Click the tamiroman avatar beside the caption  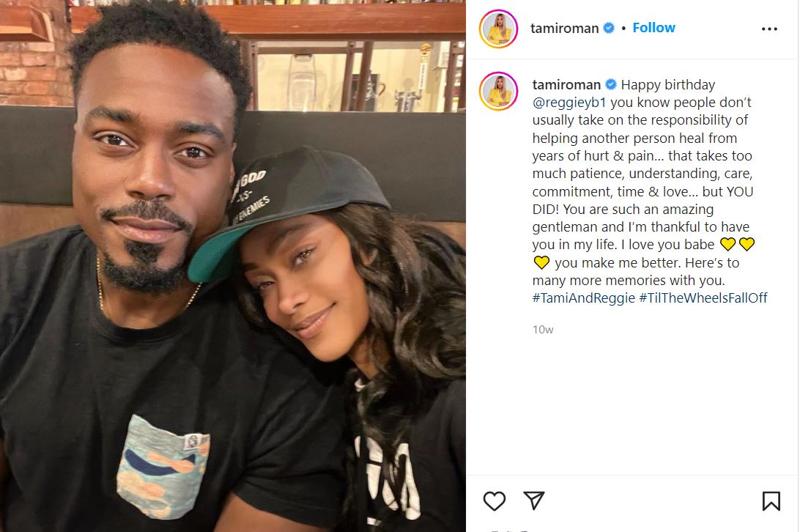(x=498, y=92)
